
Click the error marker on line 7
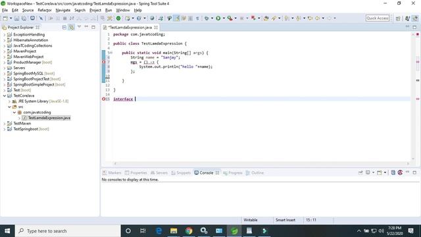click(104, 62)
